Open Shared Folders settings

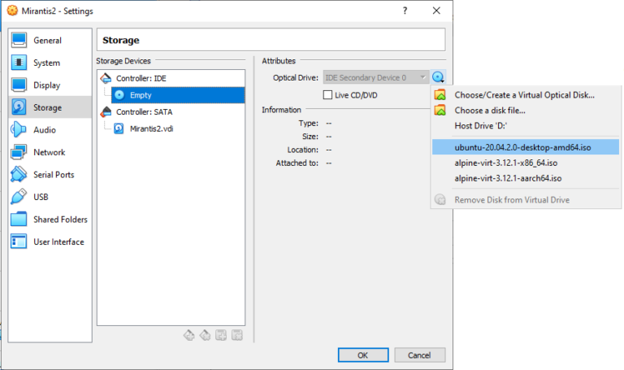click(59, 220)
